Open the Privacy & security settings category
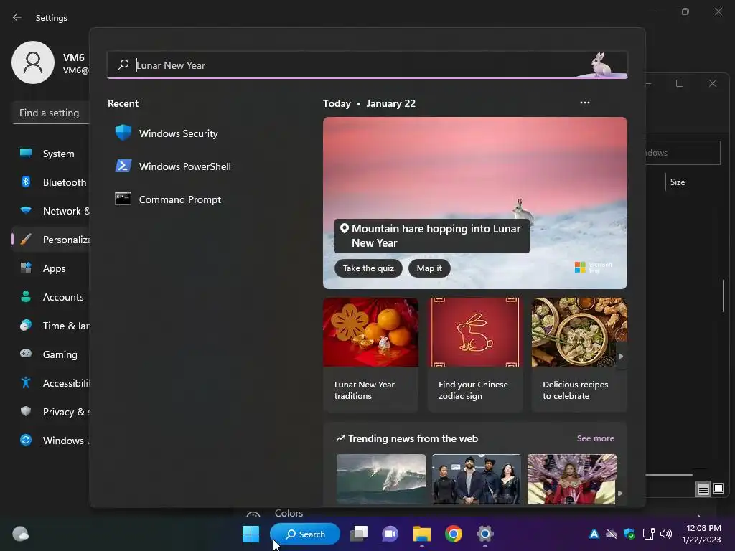 coord(51,412)
